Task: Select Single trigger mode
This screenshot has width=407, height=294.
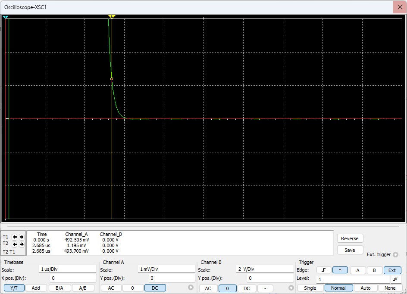Action: [310, 288]
